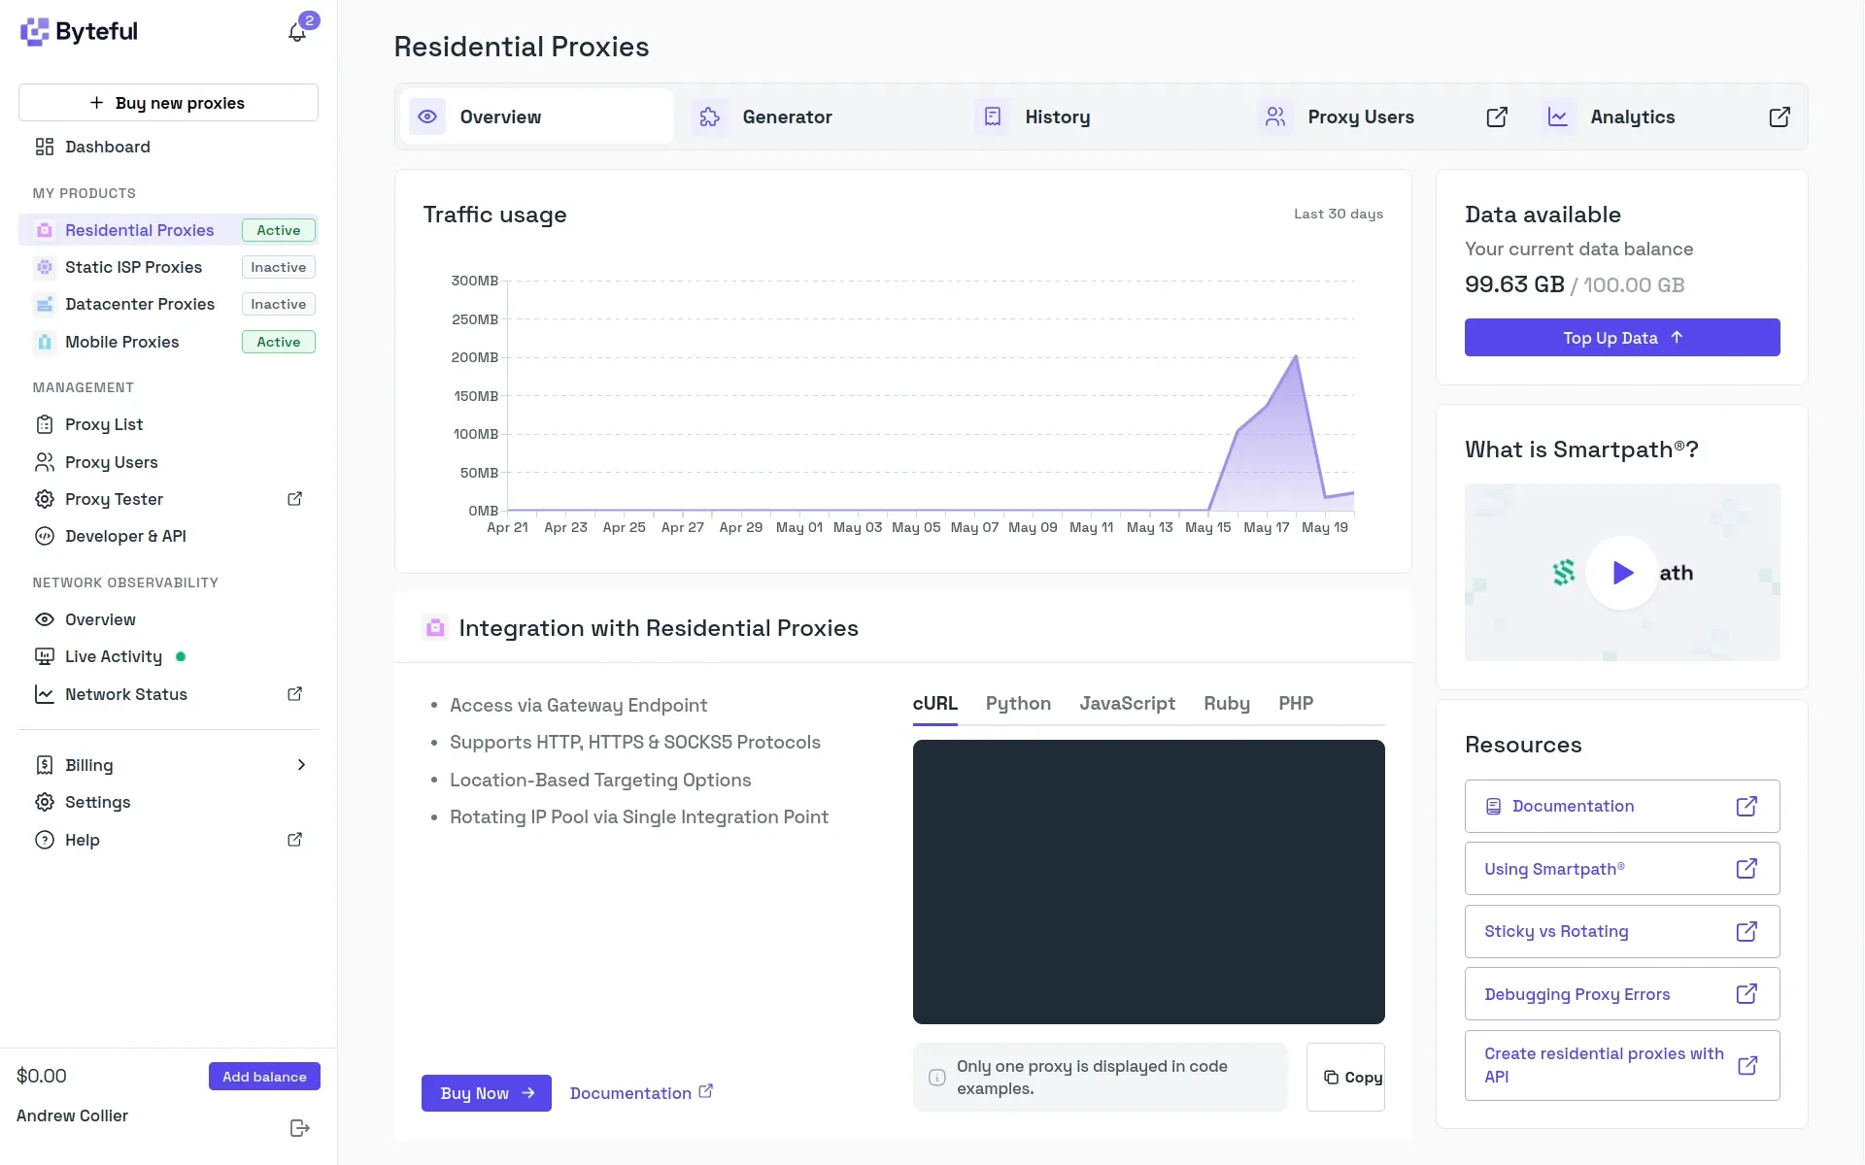The image size is (1865, 1165).
Task: Open the History tab
Action: pos(1102,116)
